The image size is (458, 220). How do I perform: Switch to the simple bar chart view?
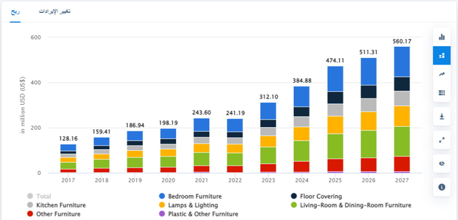point(441,37)
